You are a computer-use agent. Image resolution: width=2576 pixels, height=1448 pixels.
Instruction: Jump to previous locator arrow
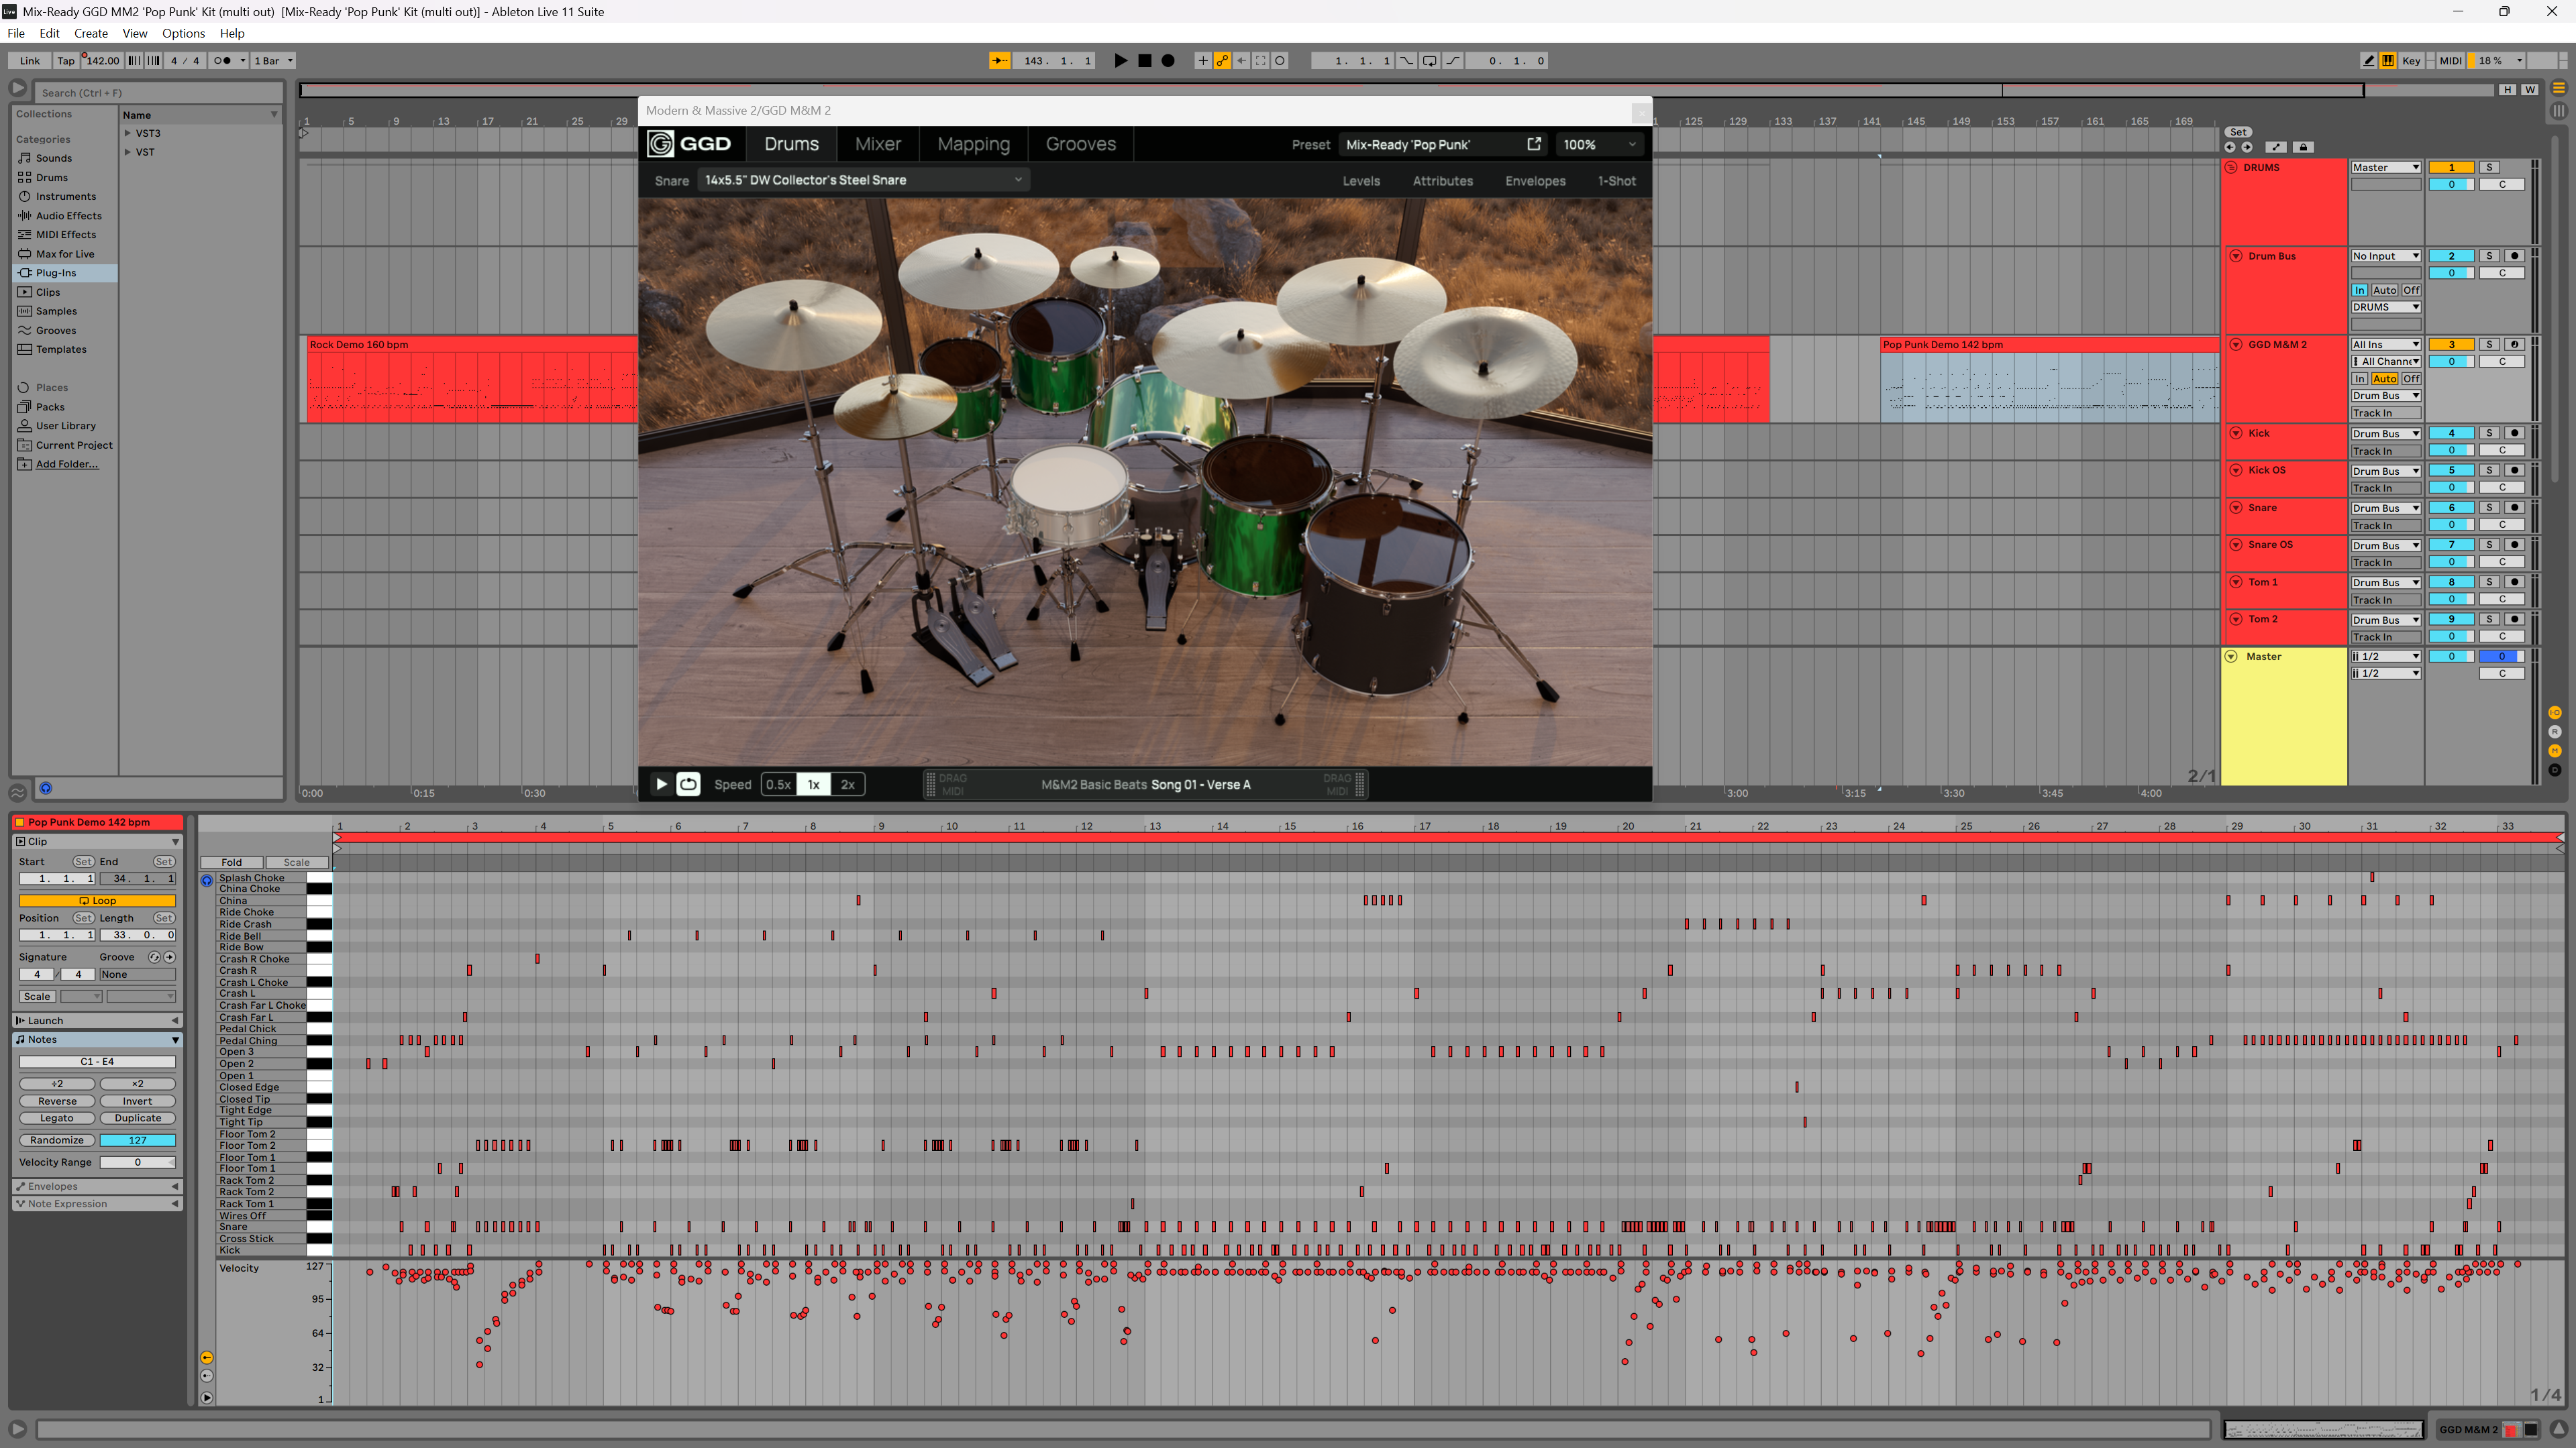pyautogui.click(x=2229, y=147)
